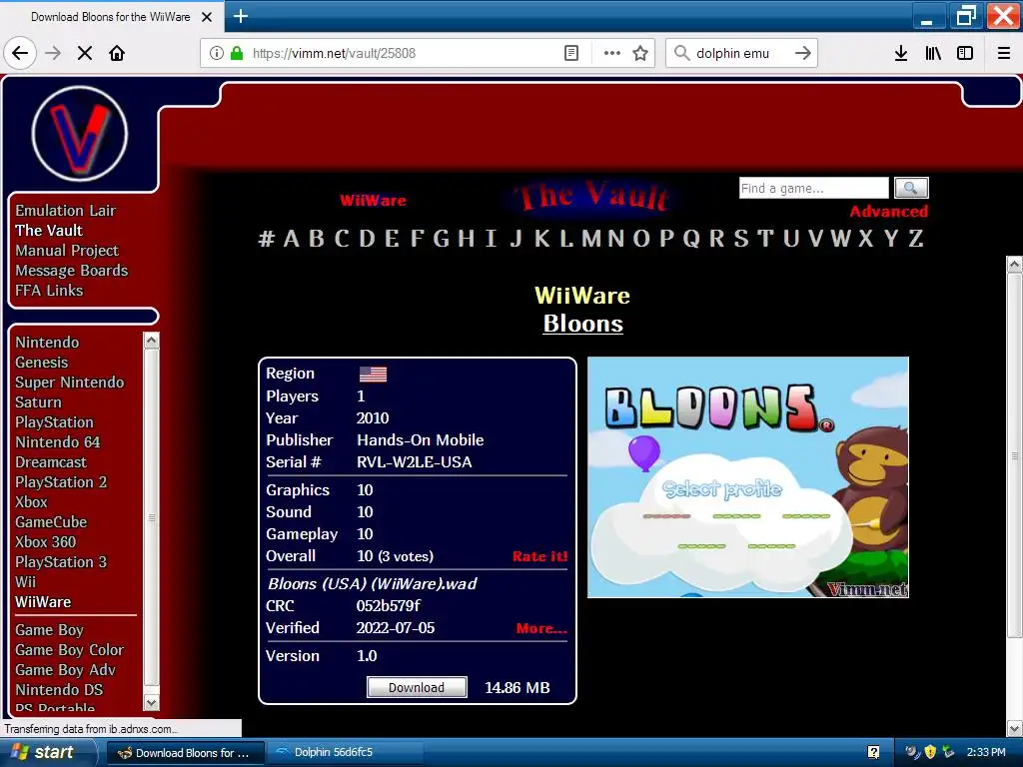Screen dimensions: 1023x767
Task: Click the Bloons title link
Action: 582,324
